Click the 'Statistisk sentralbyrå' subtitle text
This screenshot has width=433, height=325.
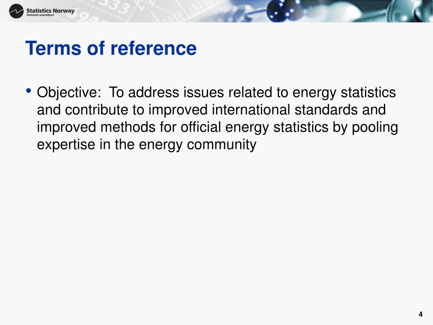coord(40,15)
